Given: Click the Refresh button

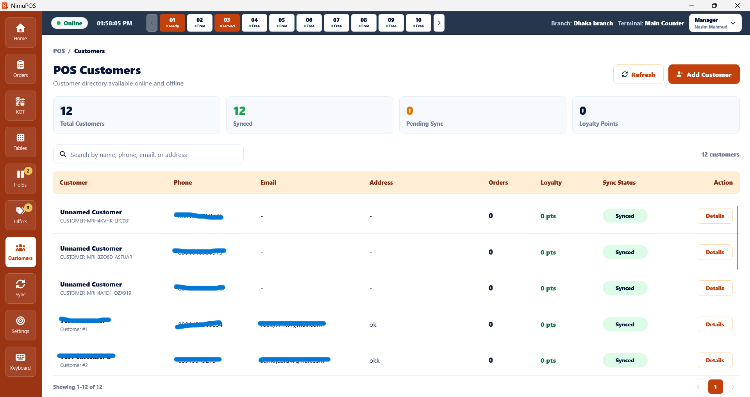Looking at the screenshot, I should click(638, 74).
